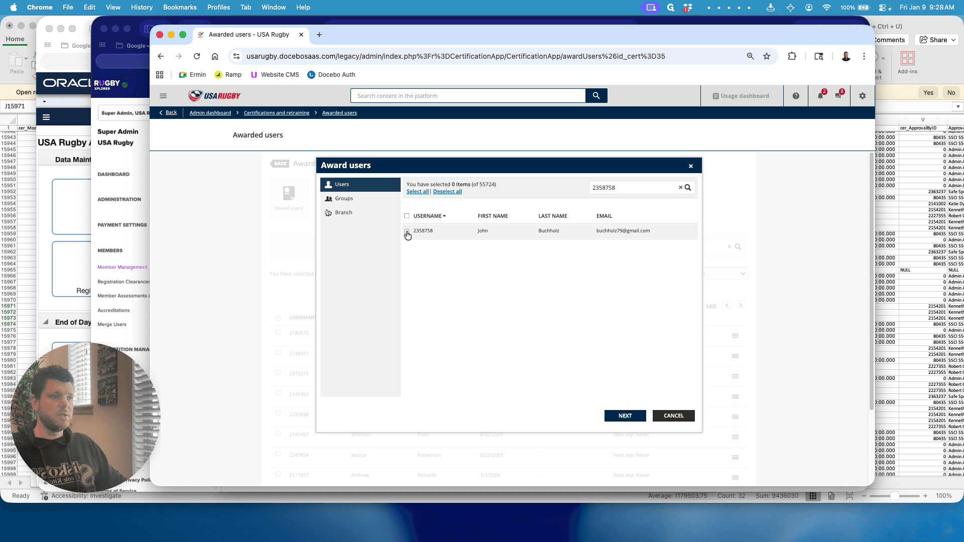Screen dimensions: 964x542
Task: Tick the checkbox for user 2180578 in background list
Action: click(x=278, y=332)
